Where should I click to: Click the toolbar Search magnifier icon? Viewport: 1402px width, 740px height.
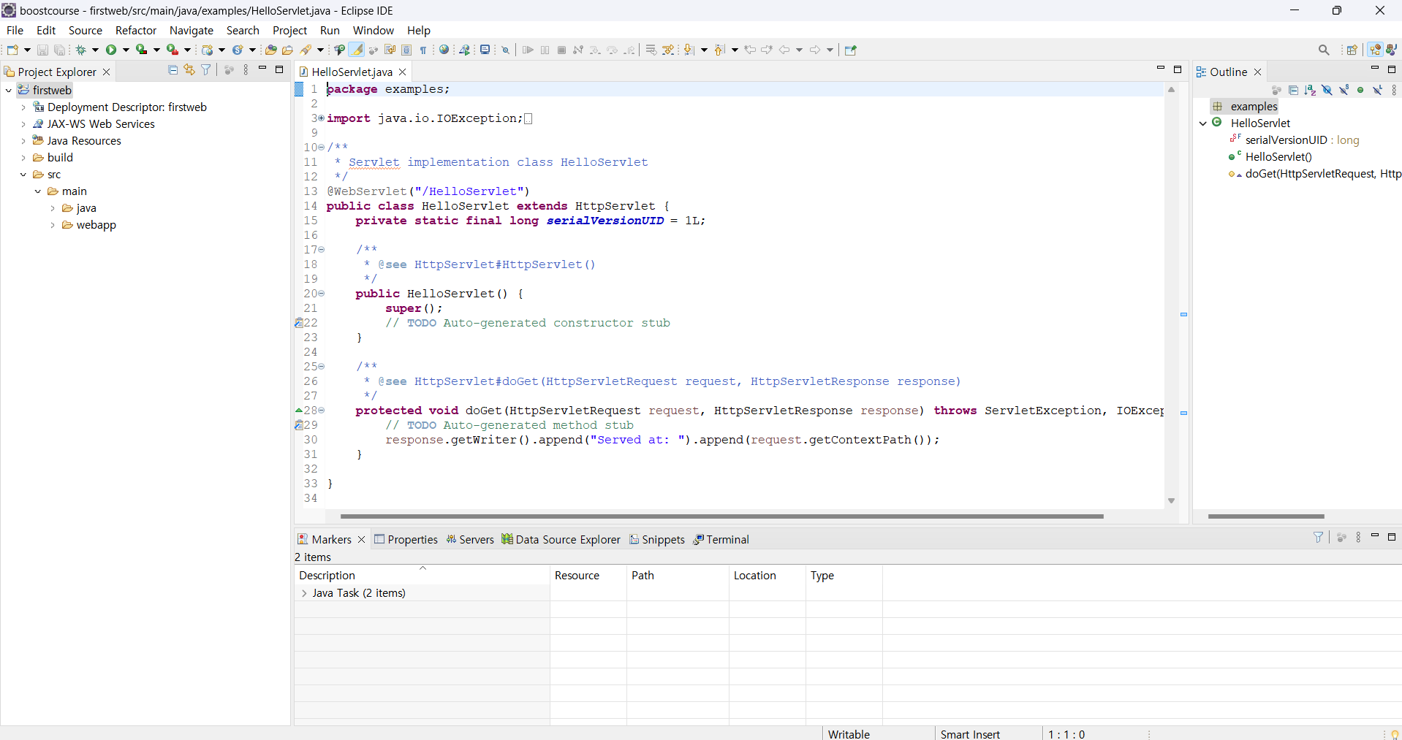point(1324,50)
